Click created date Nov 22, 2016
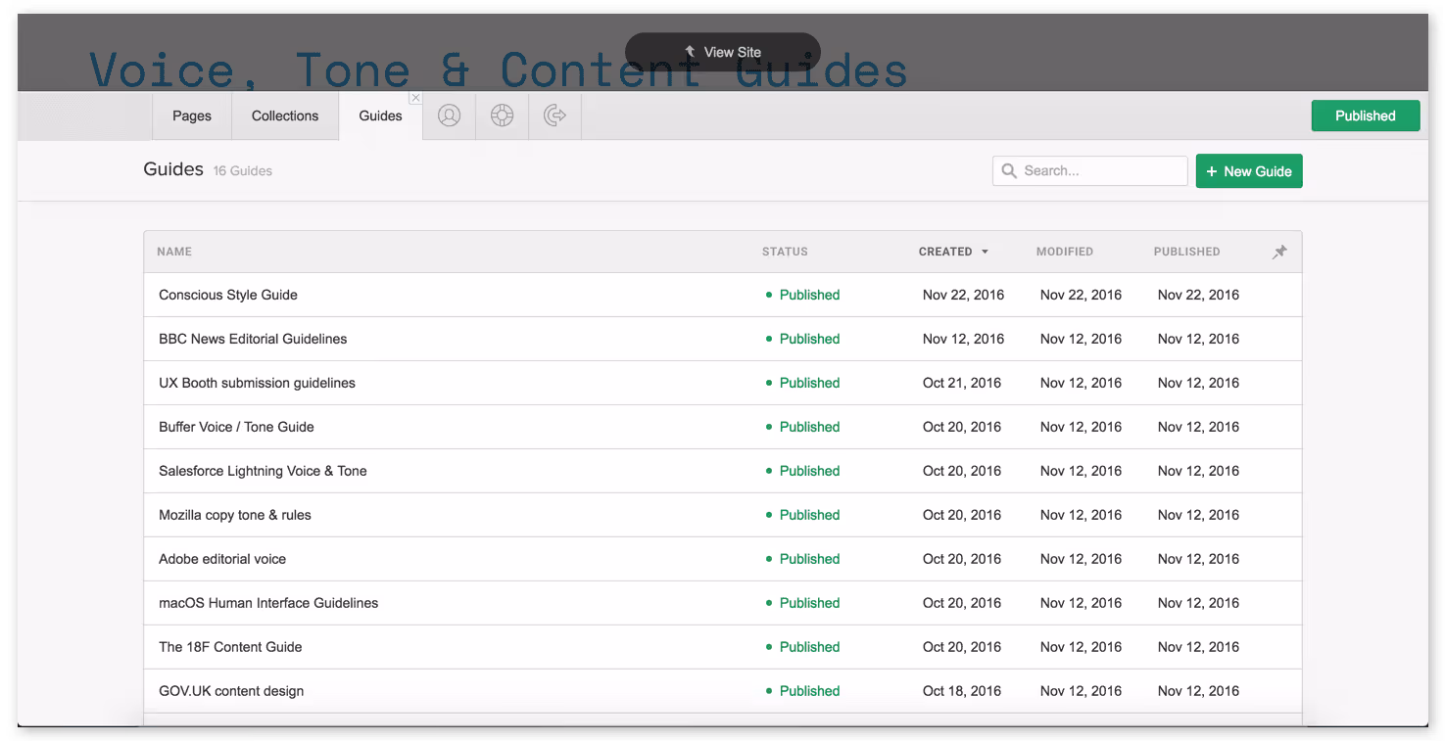The height and width of the screenshot is (741, 1445). click(964, 295)
